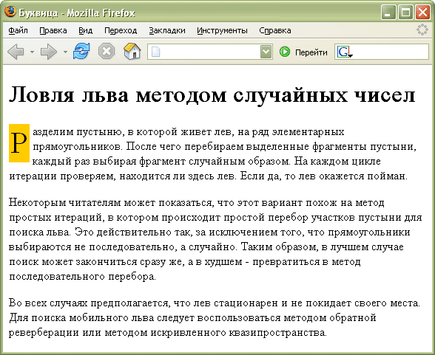Click the paragraph starting with Некоторым читателям
This screenshot has height=355, width=435.
tap(215, 239)
